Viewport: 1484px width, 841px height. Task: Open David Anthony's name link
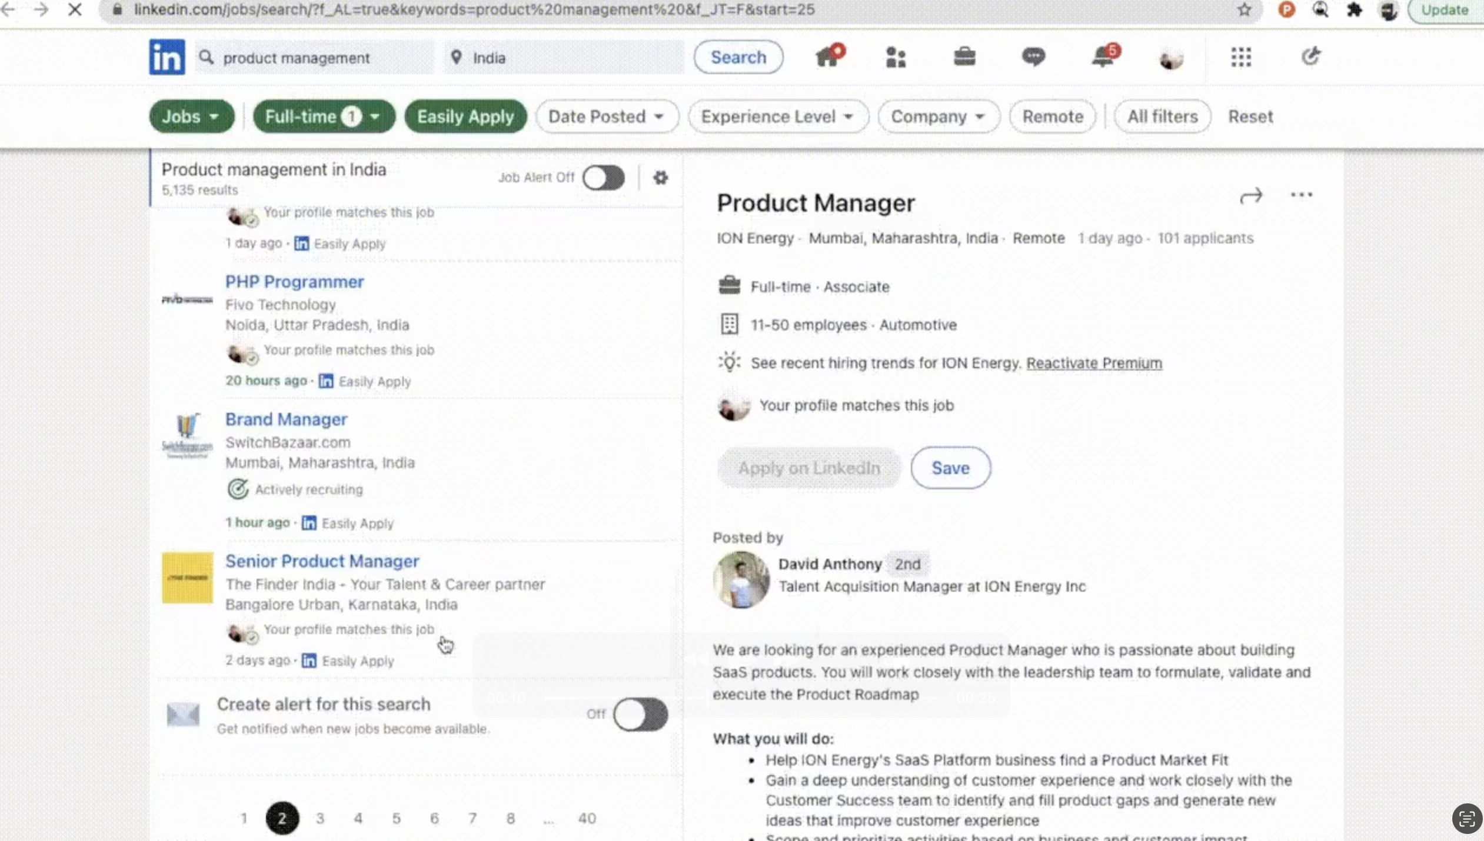[x=830, y=564]
